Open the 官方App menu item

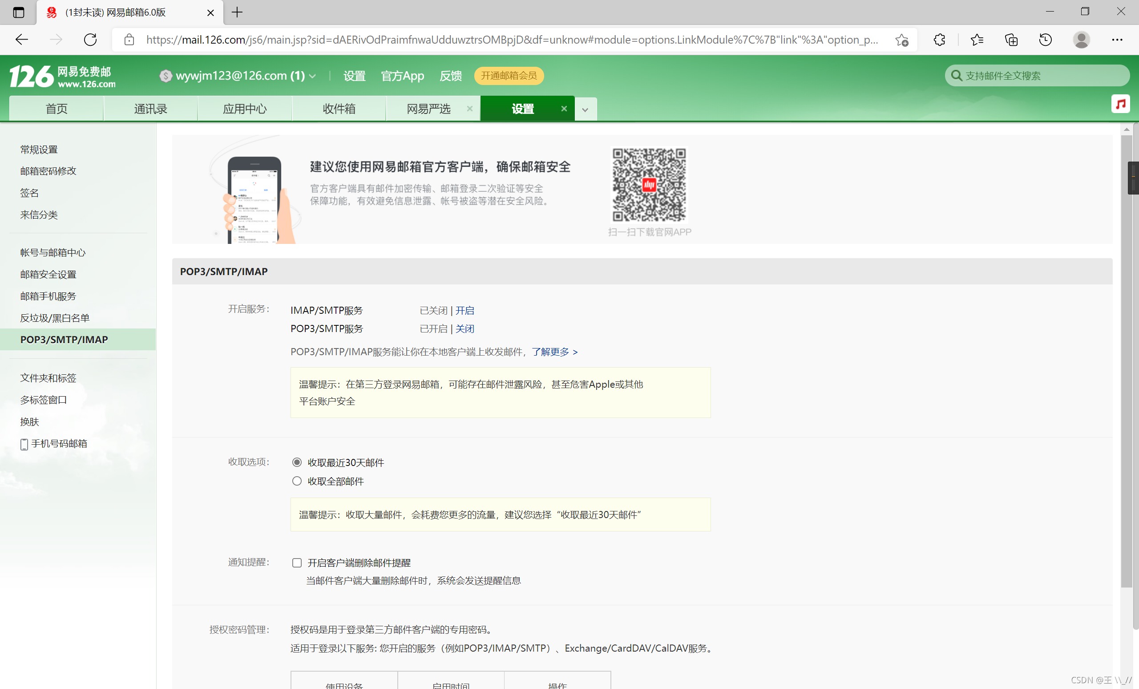(402, 76)
